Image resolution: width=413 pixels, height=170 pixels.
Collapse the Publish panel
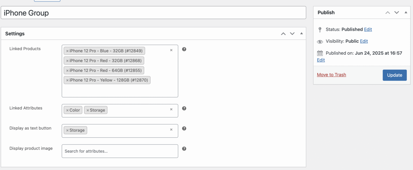406,12
